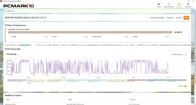The height and width of the screenshot is (105, 196).
Task: Click the green valid score checkmark icon
Action: click(x=5, y=11)
